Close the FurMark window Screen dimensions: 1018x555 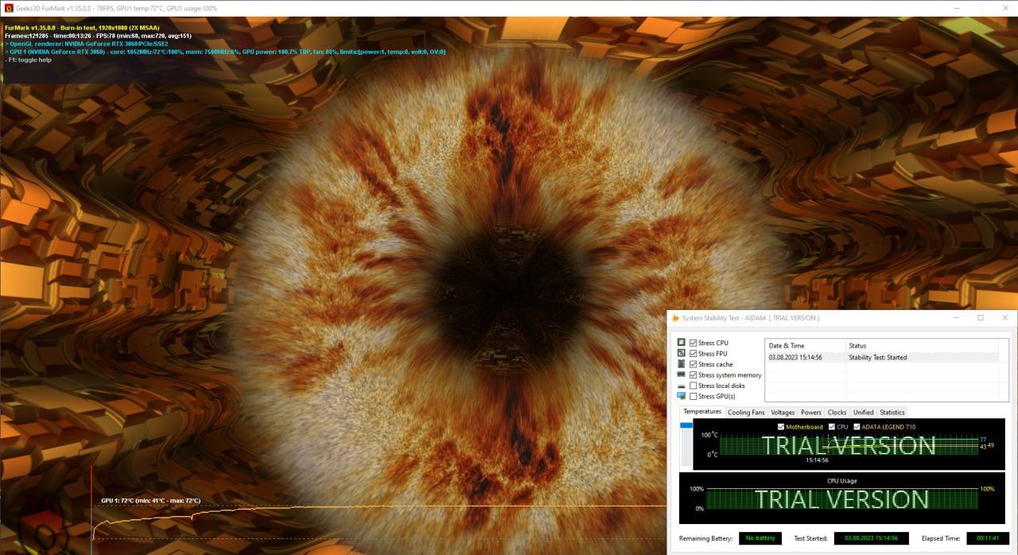pos(1004,8)
